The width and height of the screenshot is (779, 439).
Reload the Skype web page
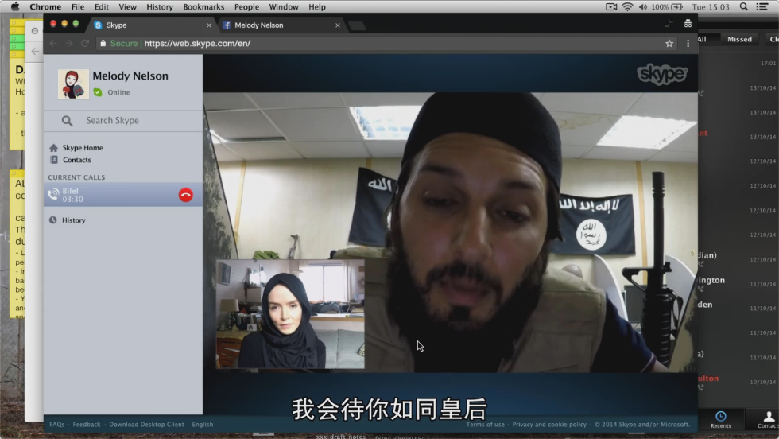click(85, 43)
